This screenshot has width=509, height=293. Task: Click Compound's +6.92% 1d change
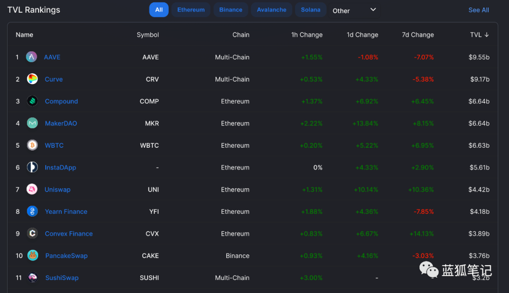pyautogui.click(x=367, y=101)
